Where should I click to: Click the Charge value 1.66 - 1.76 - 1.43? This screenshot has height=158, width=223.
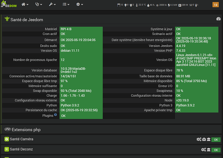[73, 96]
